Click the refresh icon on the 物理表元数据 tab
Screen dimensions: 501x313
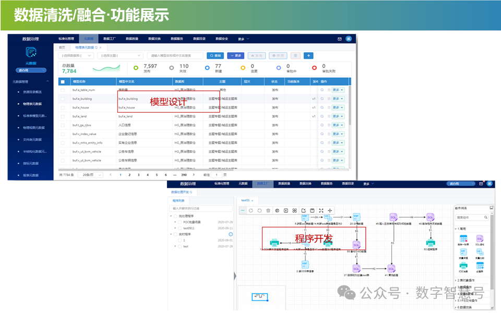96,47
